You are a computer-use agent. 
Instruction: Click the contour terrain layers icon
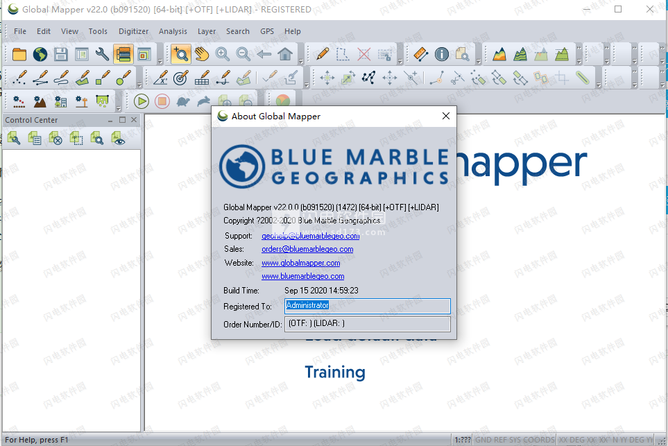pos(520,55)
